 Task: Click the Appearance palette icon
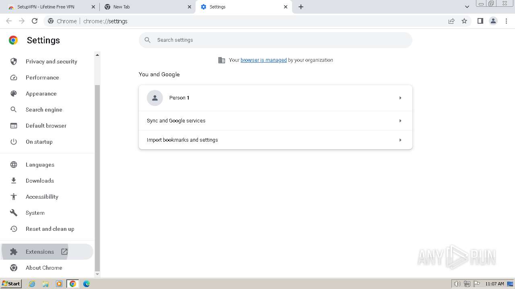pos(14,94)
